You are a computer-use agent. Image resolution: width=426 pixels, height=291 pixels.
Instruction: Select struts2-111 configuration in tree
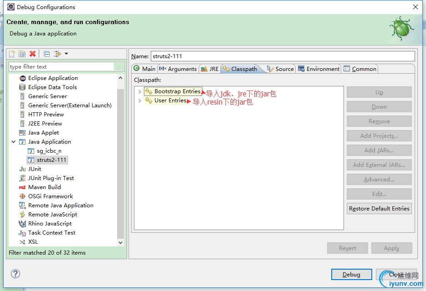tap(51, 160)
